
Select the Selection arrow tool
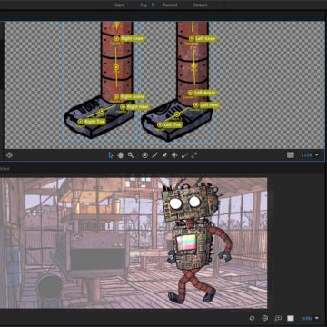coord(111,155)
